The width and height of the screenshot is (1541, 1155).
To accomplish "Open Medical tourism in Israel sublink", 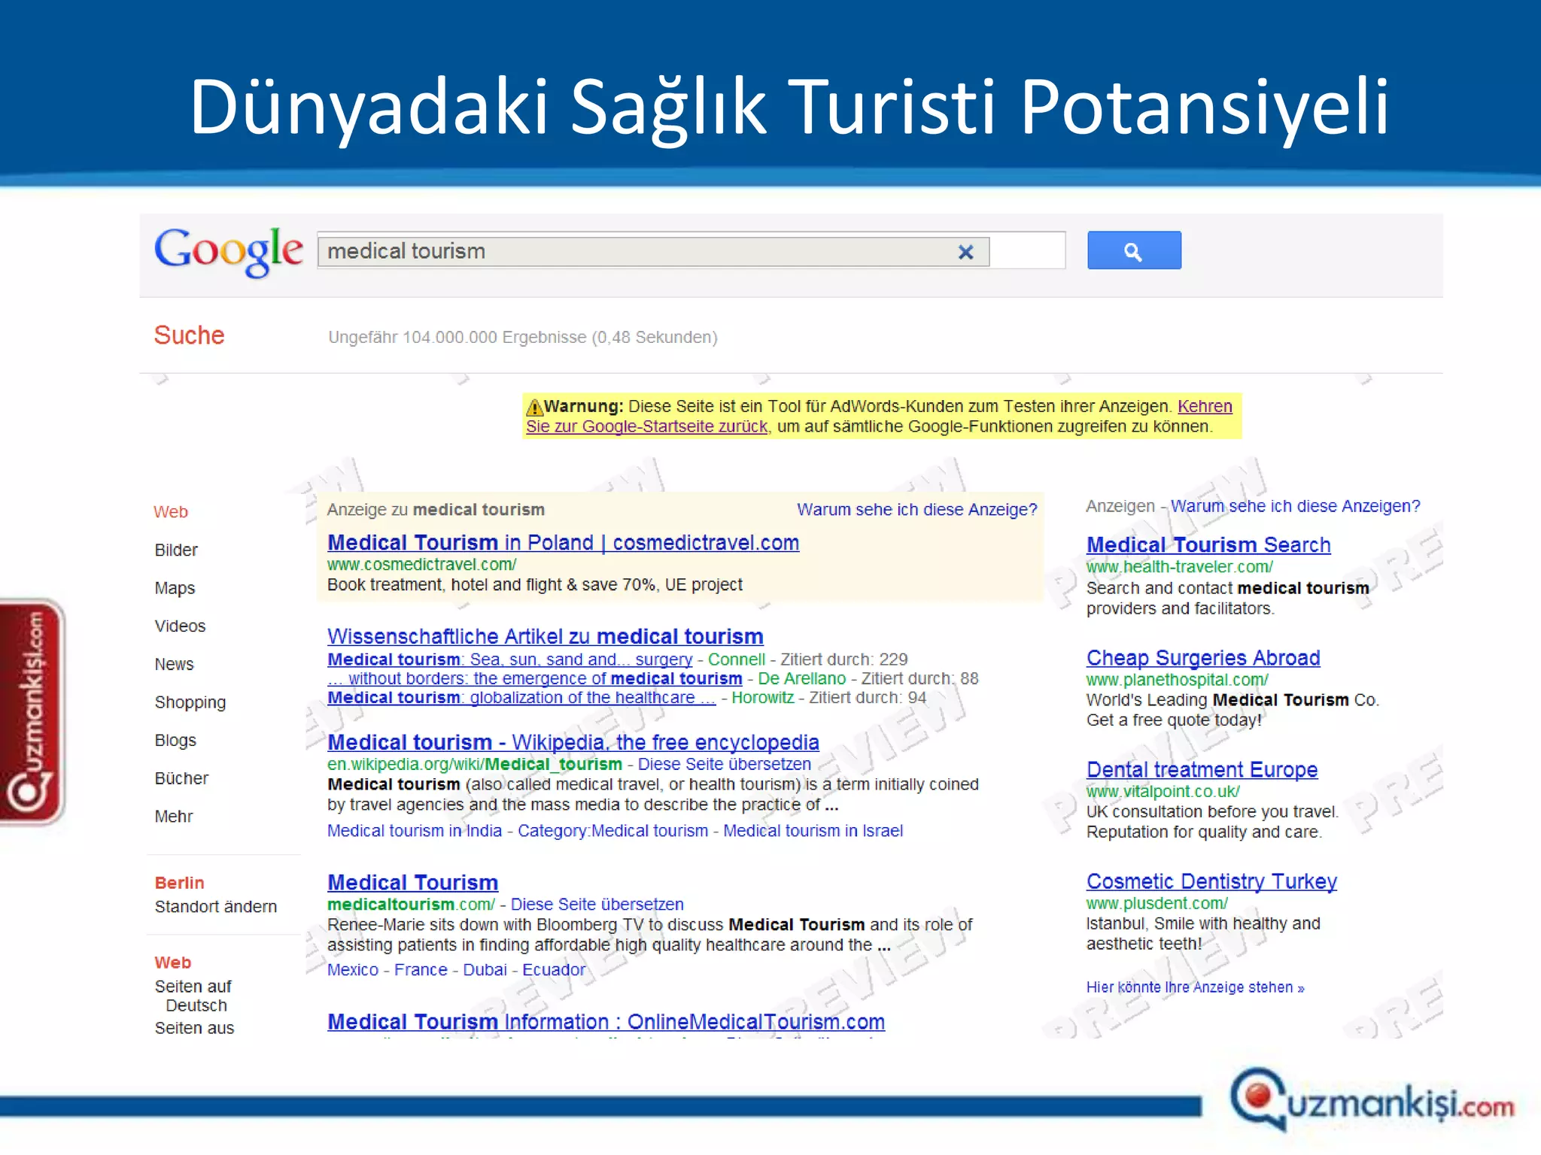I will pos(813,831).
